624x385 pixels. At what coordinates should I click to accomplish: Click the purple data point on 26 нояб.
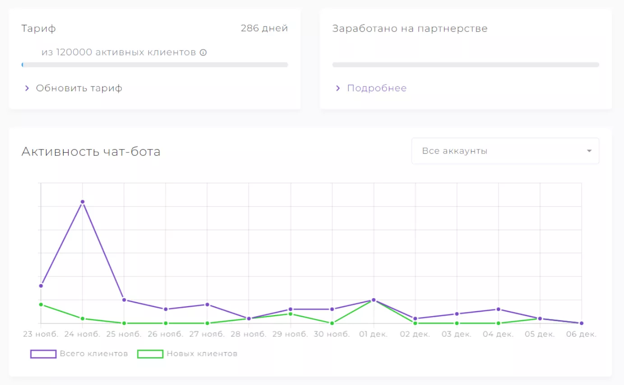(x=166, y=309)
